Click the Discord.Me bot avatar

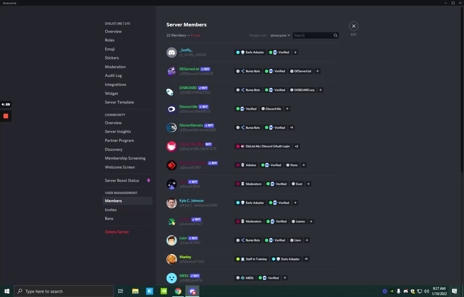172,108
